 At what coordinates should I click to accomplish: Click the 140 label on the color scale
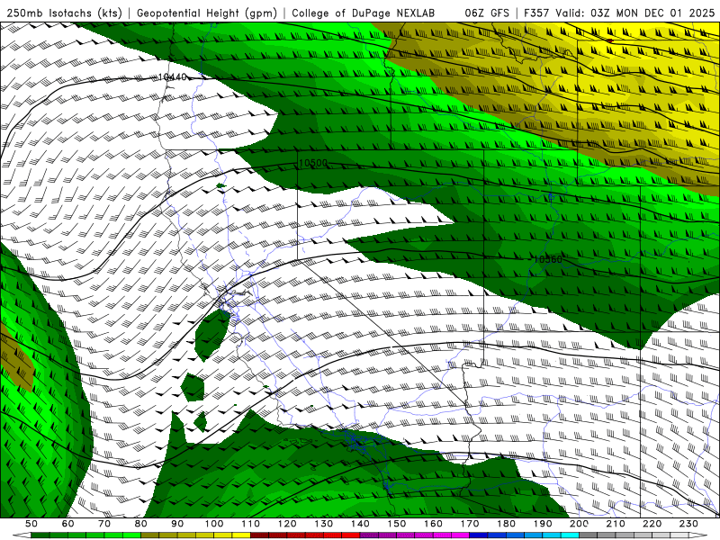[x=360, y=524]
